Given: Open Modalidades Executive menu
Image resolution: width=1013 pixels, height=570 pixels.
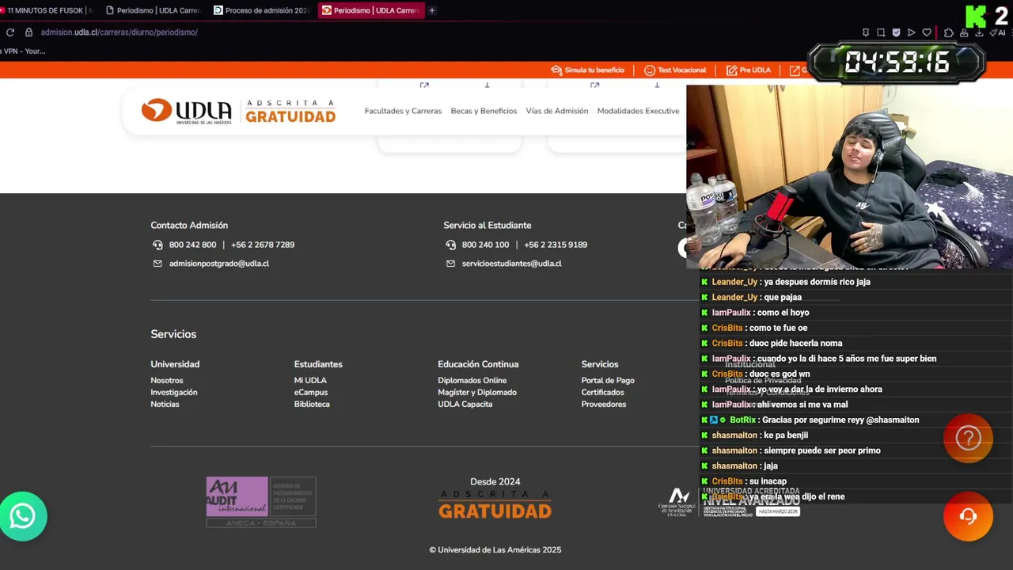Looking at the screenshot, I should 638,111.
